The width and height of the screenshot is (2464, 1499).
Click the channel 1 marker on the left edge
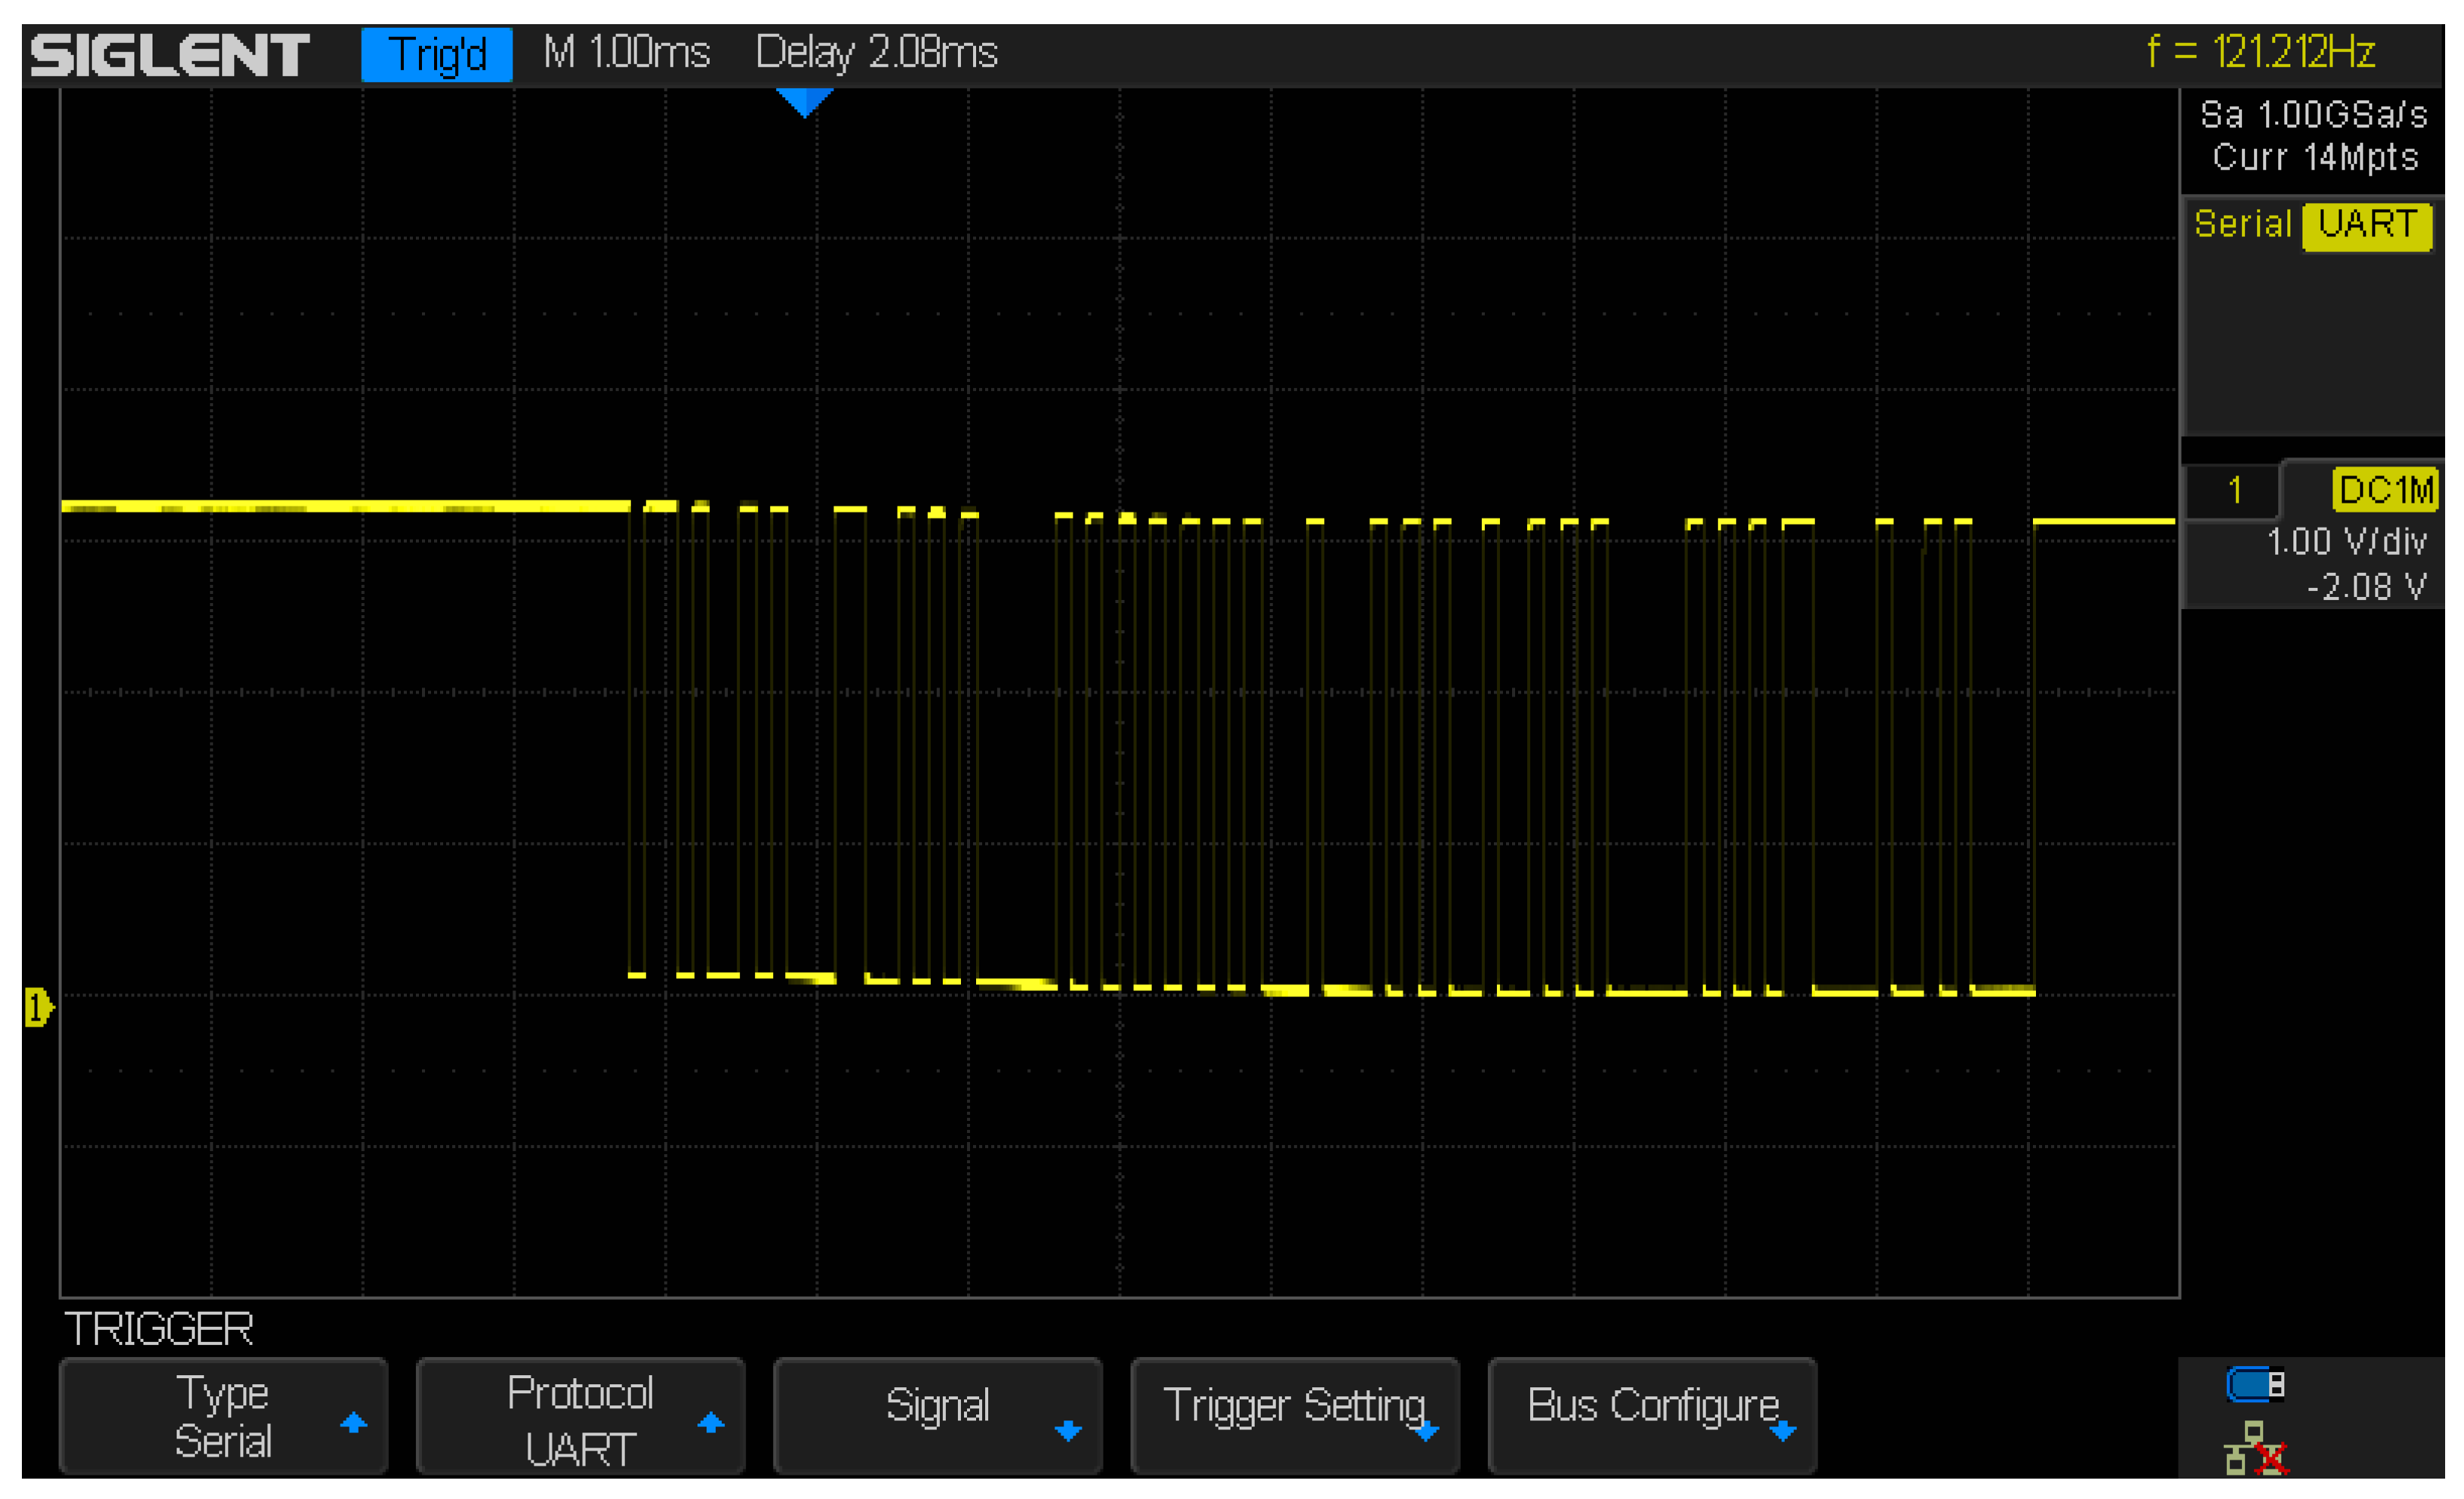[36, 1008]
